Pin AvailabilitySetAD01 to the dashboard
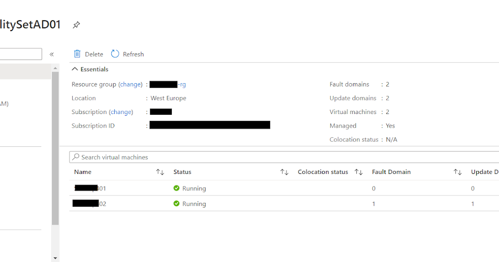Image resolution: width=499 pixels, height=262 pixels. click(x=76, y=25)
